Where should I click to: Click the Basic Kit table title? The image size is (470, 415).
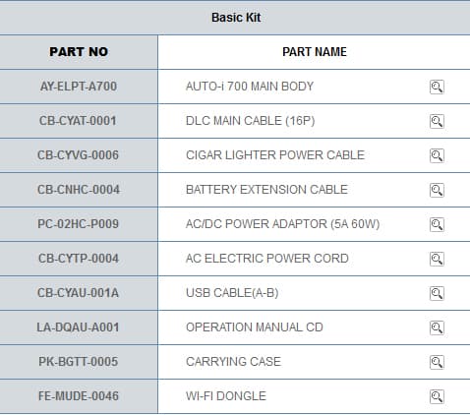(x=236, y=18)
